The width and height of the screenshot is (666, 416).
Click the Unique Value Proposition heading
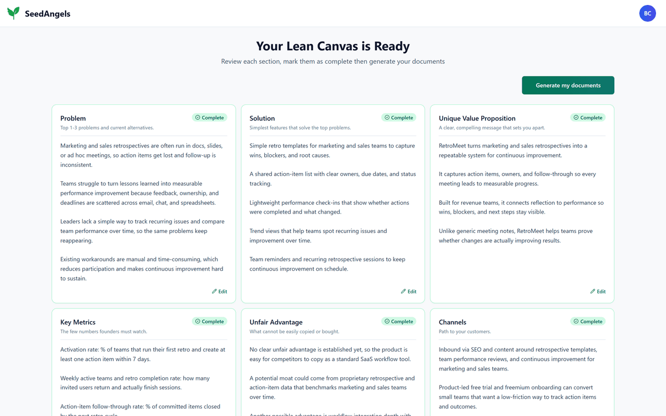pyautogui.click(x=477, y=118)
